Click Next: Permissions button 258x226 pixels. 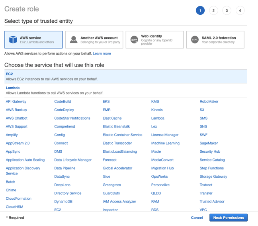(x=229, y=218)
